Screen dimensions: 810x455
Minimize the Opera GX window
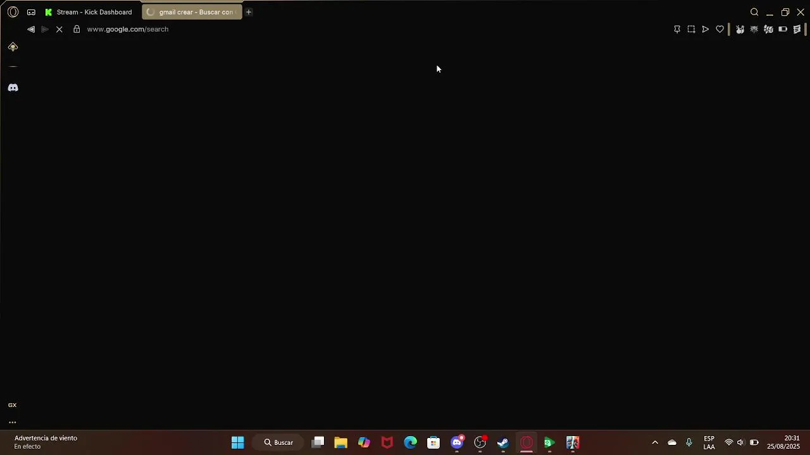pos(769,12)
